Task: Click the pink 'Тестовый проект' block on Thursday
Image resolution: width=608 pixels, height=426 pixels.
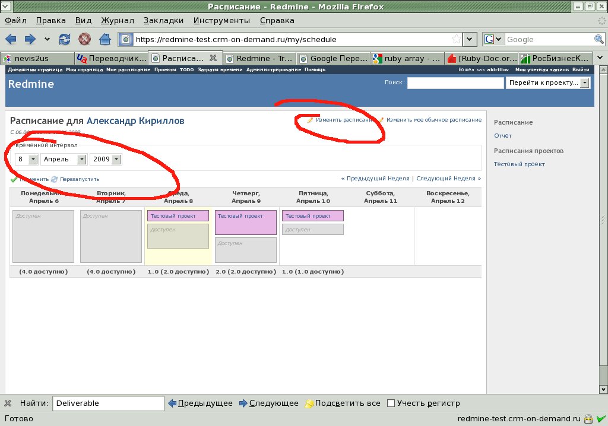Action: (245, 222)
